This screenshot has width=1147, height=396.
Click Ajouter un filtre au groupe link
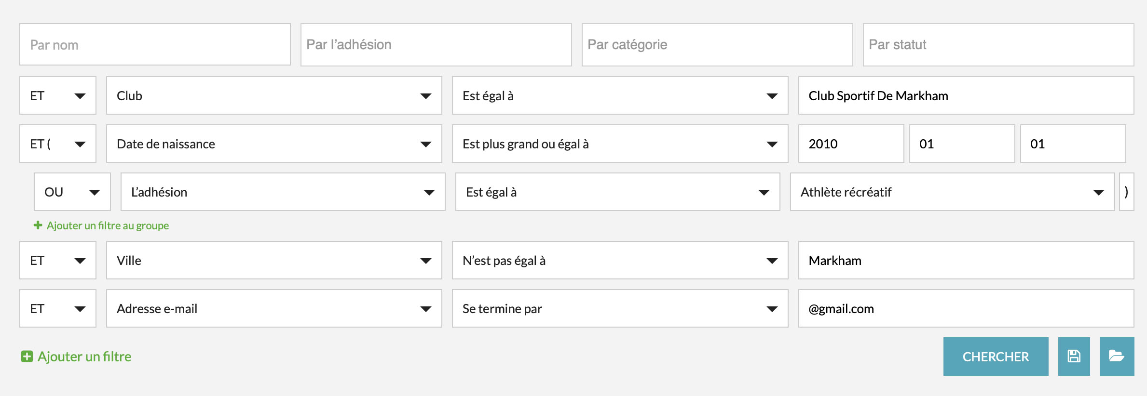coord(107,225)
